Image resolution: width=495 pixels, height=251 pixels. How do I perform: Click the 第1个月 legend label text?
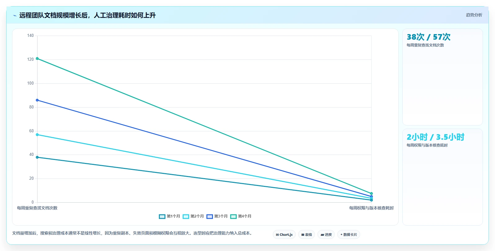[x=173, y=216]
